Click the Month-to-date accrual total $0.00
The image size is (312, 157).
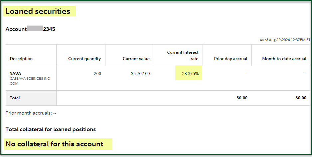[301, 98]
